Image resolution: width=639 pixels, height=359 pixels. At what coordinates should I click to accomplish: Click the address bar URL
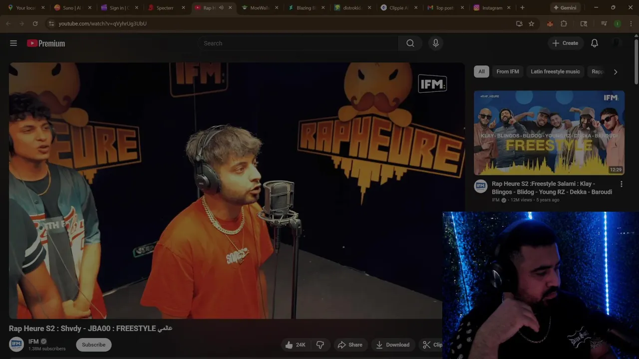(x=102, y=23)
